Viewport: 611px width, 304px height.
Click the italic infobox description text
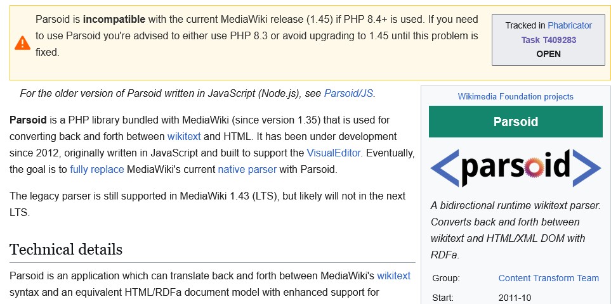point(515,230)
